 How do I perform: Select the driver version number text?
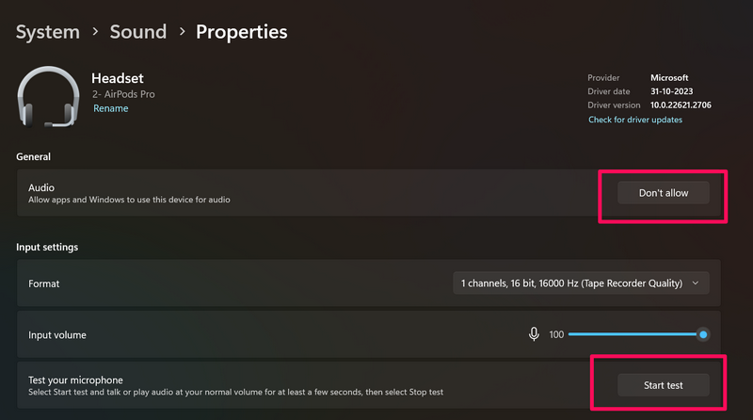[x=681, y=105]
